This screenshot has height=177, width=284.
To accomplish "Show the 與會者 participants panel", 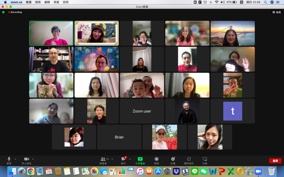I will click(103, 161).
